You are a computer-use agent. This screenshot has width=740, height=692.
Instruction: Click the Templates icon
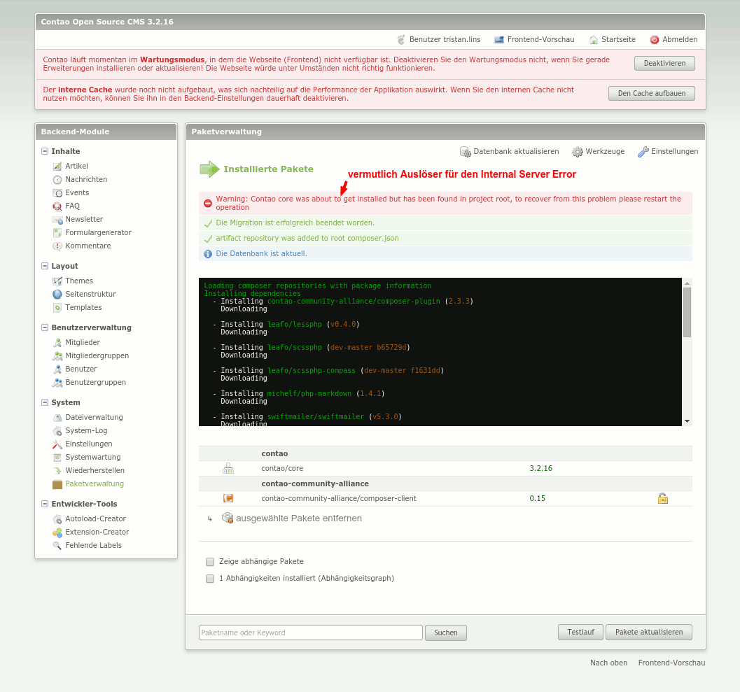(x=57, y=308)
